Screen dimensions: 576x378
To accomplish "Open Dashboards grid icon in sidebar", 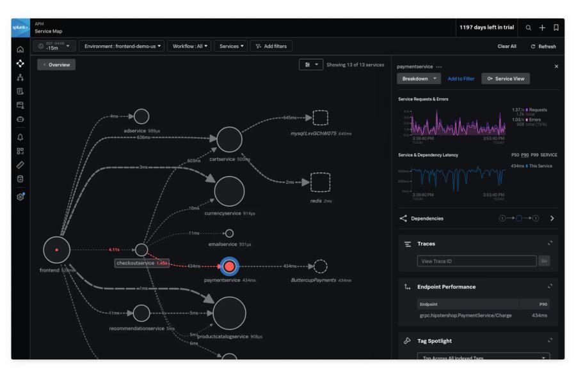I will 20,151.
